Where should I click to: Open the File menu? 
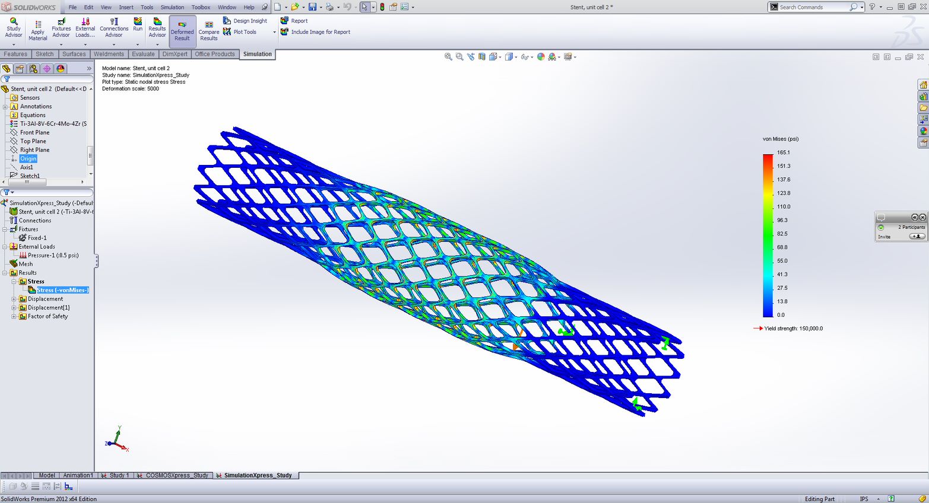[x=72, y=7]
